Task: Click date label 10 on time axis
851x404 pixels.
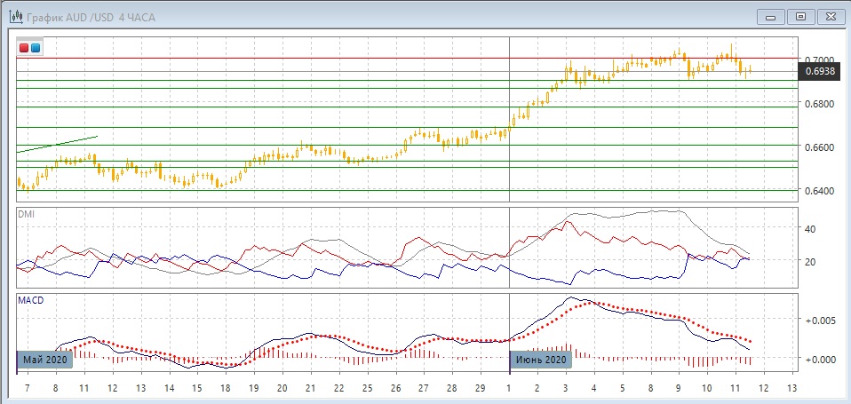Action: [x=707, y=389]
